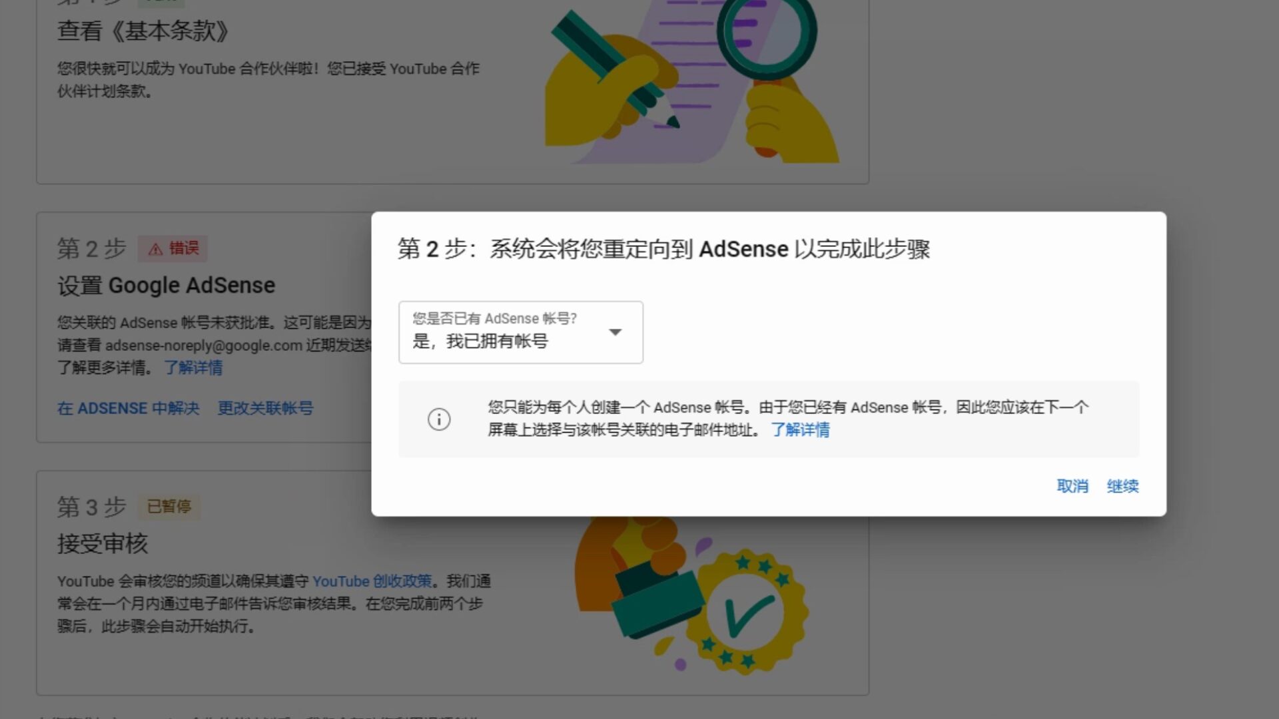The width and height of the screenshot is (1279, 719).
Task: Open the AdSense account dropdown
Action: click(x=520, y=332)
